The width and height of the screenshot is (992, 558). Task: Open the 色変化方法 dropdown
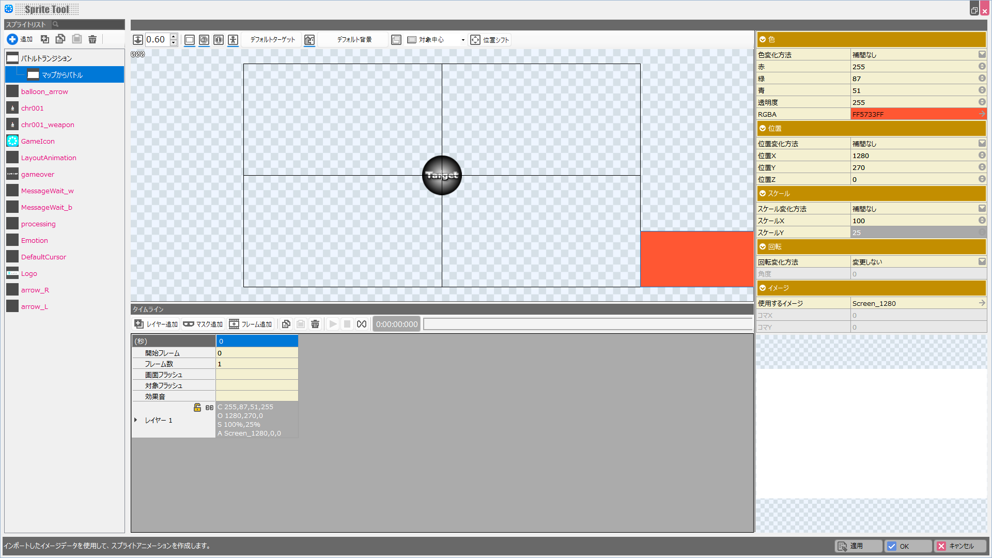(x=982, y=54)
